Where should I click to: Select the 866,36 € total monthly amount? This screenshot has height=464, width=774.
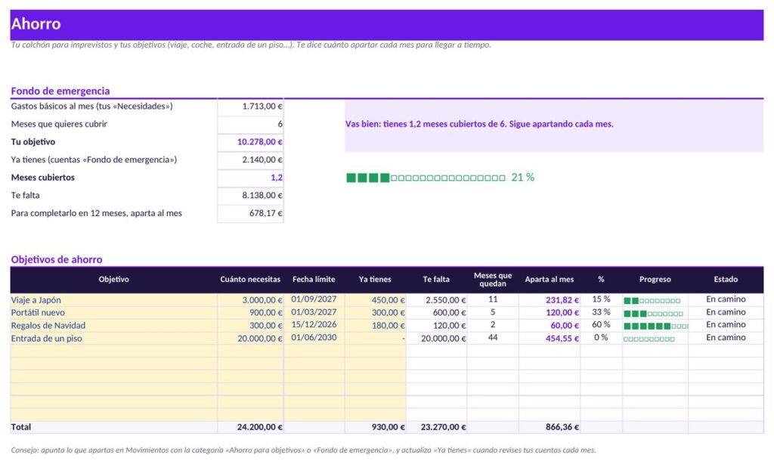coord(550,427)
